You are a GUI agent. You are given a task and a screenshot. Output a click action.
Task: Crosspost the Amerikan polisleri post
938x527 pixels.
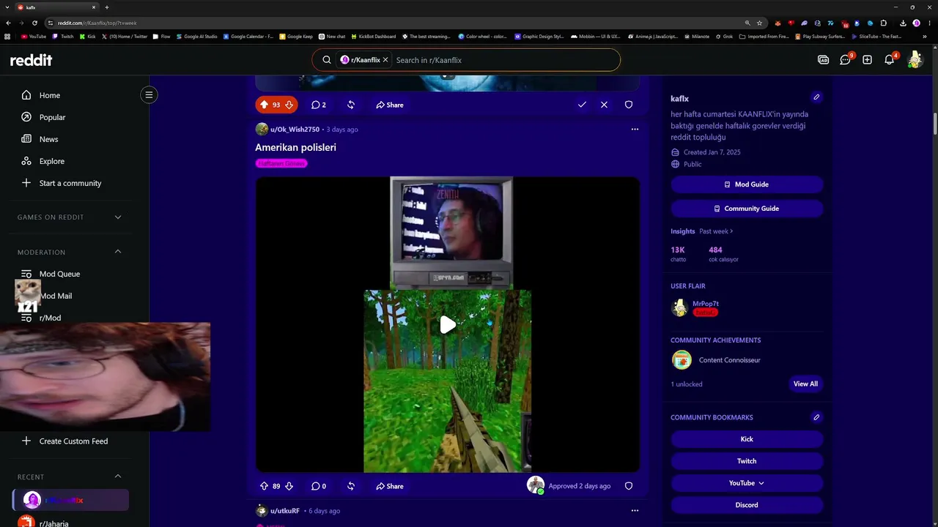351,486
